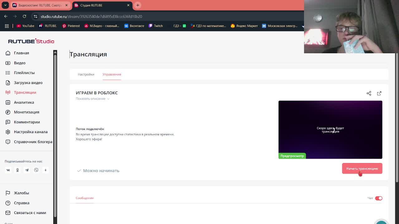Expand Показать описание under the stream title
399x224 pixels.
pos(93,99)
